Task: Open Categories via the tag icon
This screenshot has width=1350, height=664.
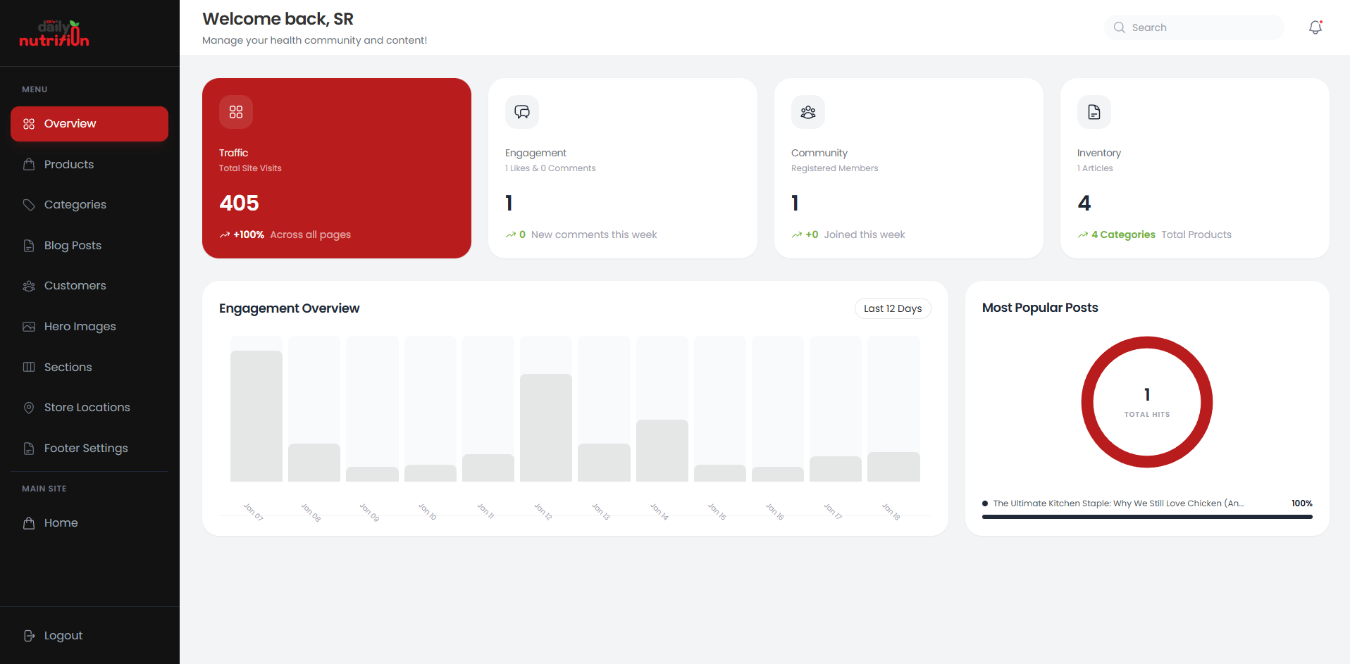Action: click(29, 205)
